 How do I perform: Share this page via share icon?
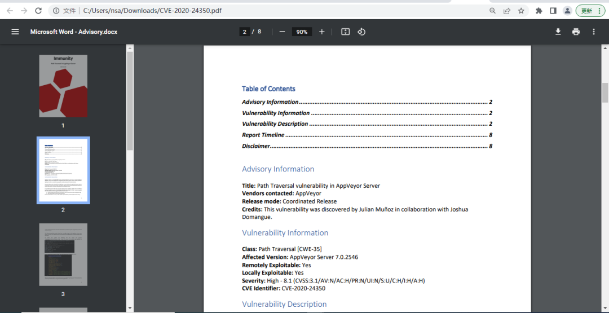pos(507,11)
